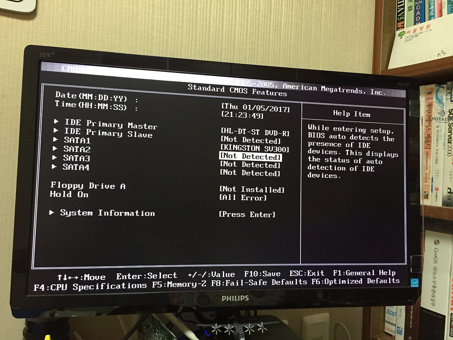Click the HL-DT-ST DVD-R value
453x340 pixels.
[x=255, y=132]
